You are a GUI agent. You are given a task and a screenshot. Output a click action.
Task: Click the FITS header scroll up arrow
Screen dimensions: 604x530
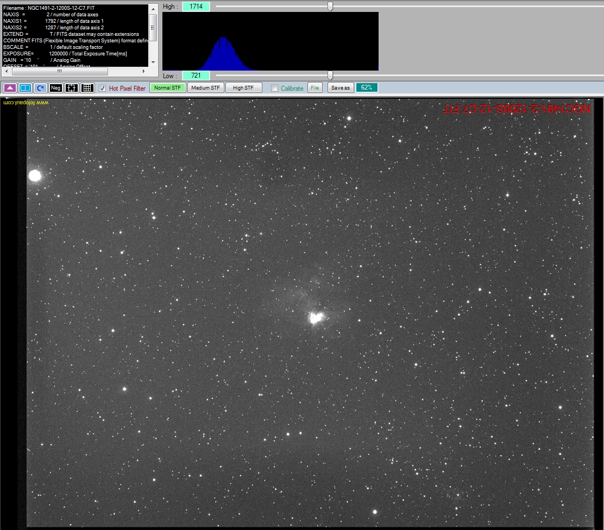click(153, 9)
